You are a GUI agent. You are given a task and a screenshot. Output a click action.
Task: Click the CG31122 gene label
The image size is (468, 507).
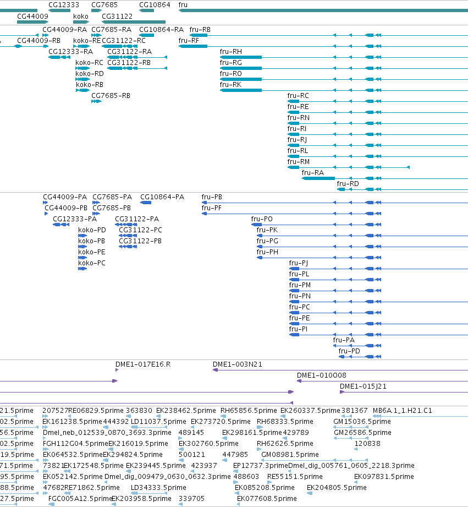(117, 16)
